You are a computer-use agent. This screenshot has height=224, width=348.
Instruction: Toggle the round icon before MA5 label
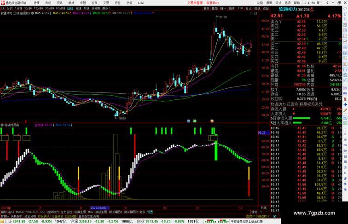[33, 13]
